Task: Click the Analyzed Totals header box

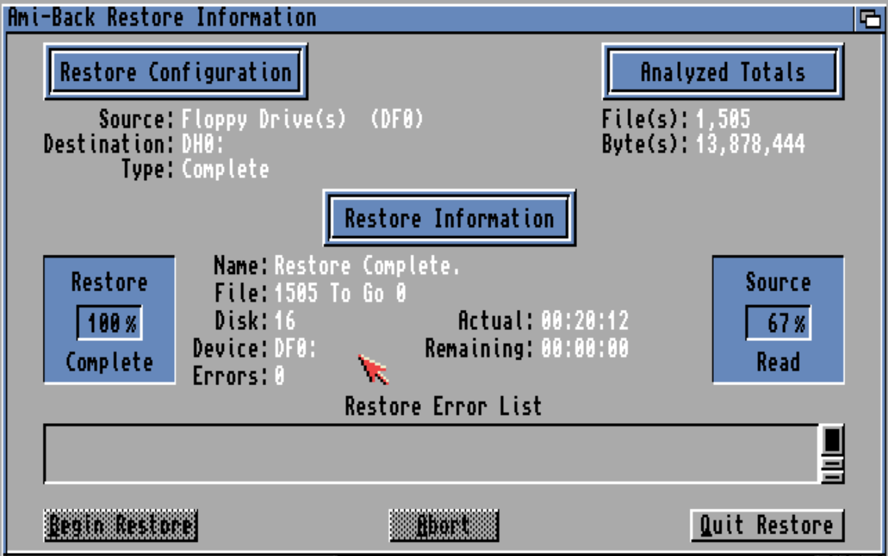Action: [x=723, y=72]
